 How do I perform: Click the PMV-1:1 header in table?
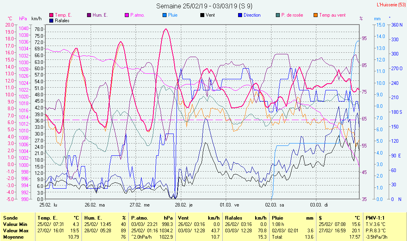pos(375,218)
